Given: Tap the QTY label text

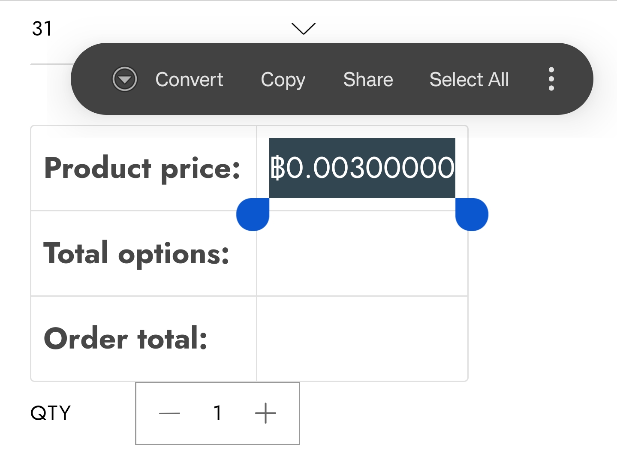Looking at the screenshot, I should click(51, 413).
